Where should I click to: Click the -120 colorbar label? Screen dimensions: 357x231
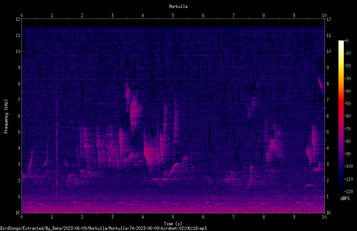[x=348, y=192]
